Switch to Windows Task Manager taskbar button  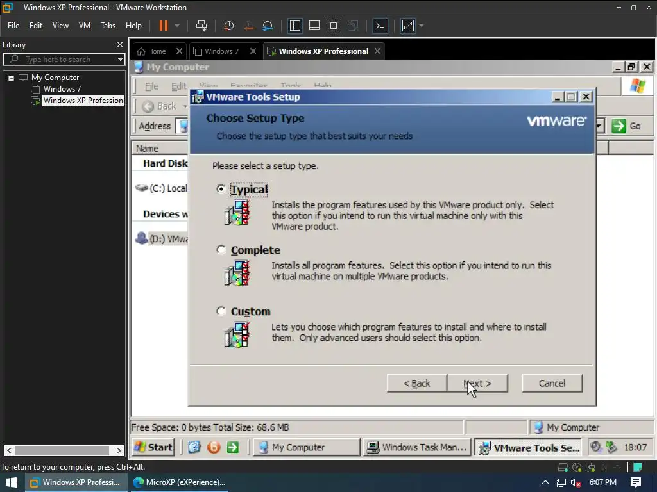pos(417,447)
